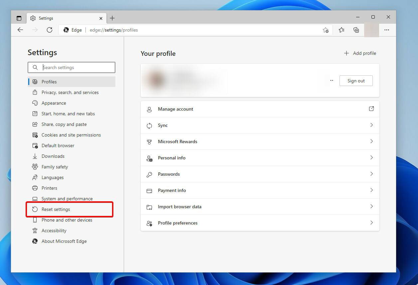The image size is (418, 285).
Task: Go to Appearance settings
Action: click(x=71, y=103)
